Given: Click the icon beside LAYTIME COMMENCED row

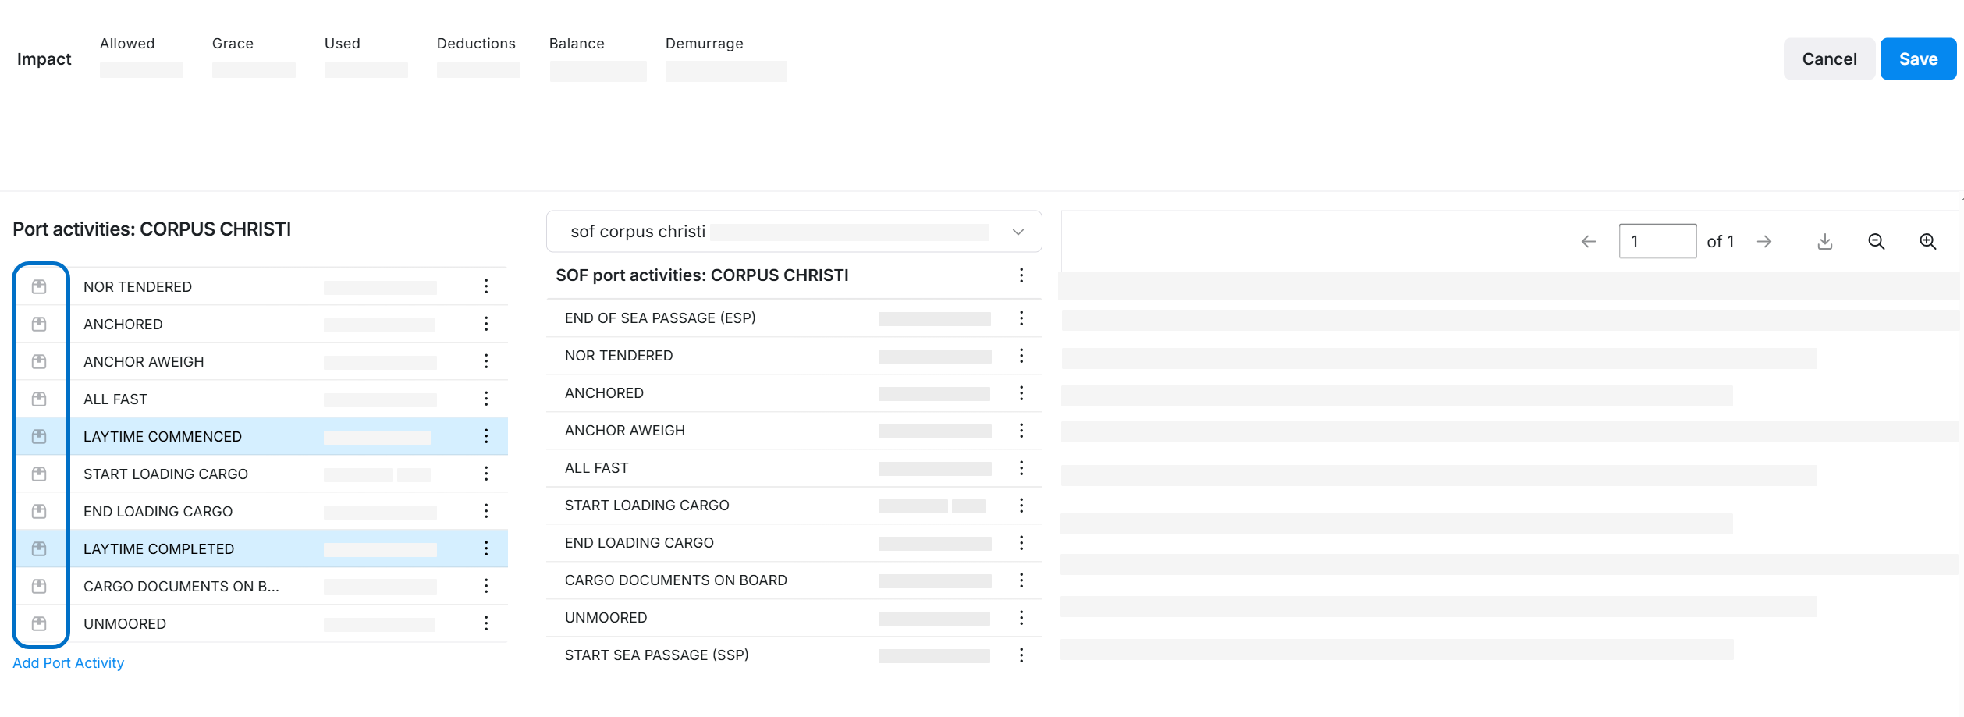Looking at the screenshot, I should point(39,437).
